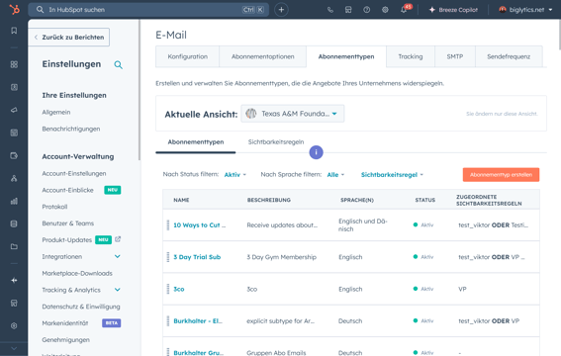This screenshot has height=356, width=561.
Task: Select drag handle of '3 Day Trial Sub' row
Action: [x=168, y=257]
